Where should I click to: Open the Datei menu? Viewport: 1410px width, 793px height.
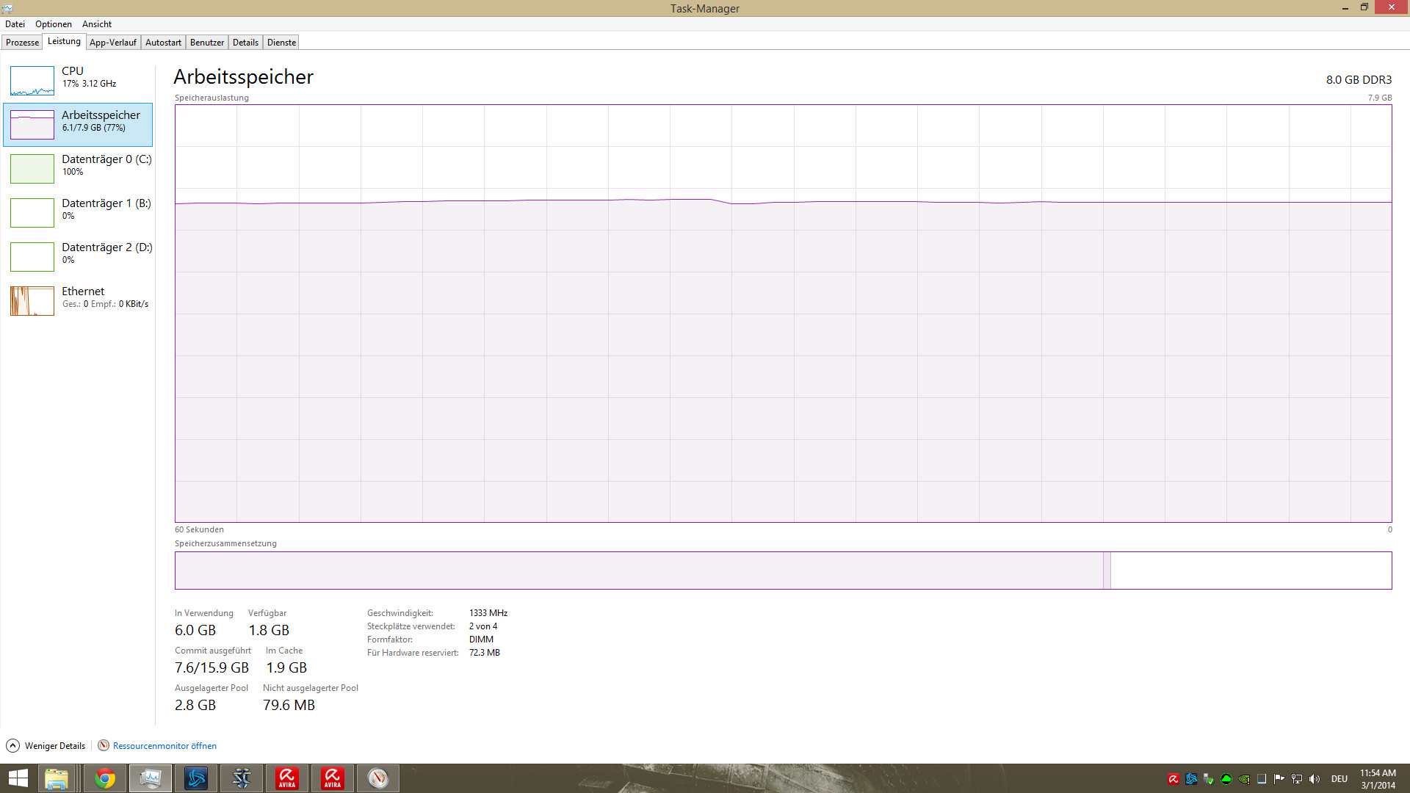(15, 24)
